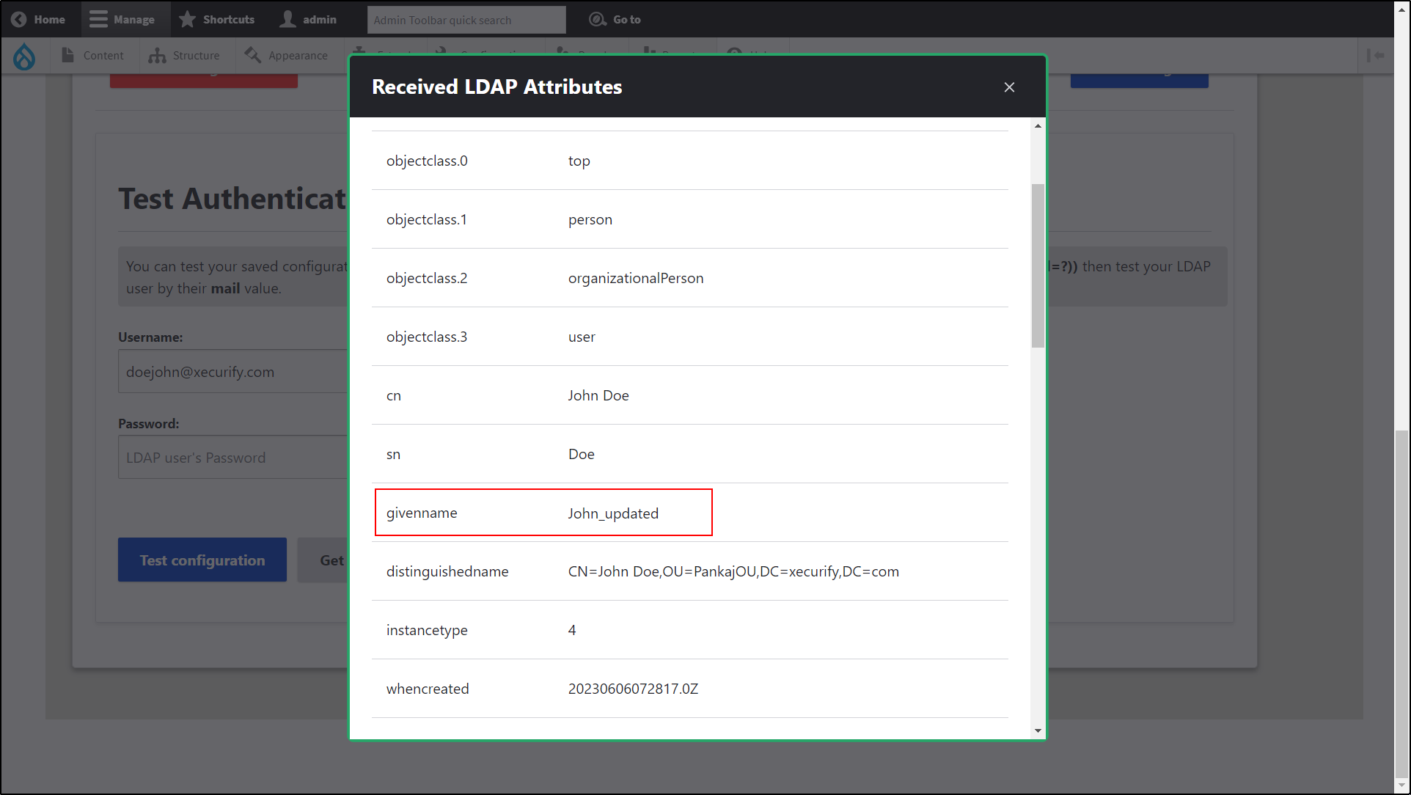Click the highlighted givenname John_updated row
Image resolution: width=1411 pixels, height=795 pixels.
[543, 513]
